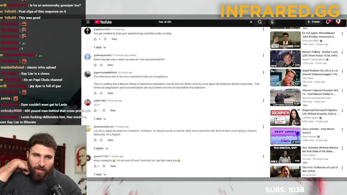Viewport: 347px width, 195px height.
Task: Expand the 2 replies under @JesusisGod-o2n
Action: tap(101, 148)
